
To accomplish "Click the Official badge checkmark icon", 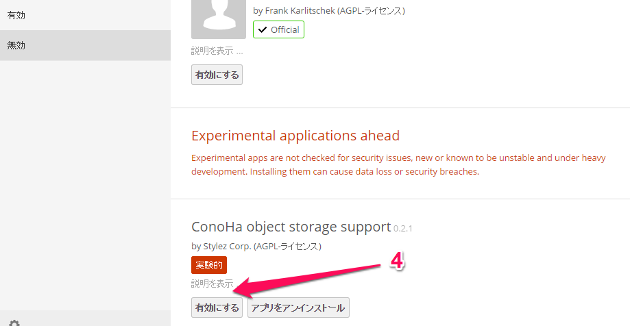I will [262, 29].
